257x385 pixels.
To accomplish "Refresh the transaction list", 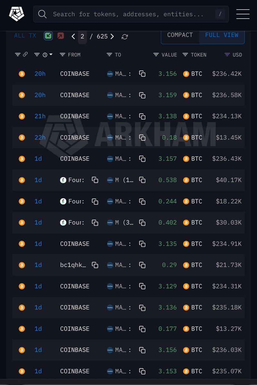I will pyautogui.click(x=125, y=37).
